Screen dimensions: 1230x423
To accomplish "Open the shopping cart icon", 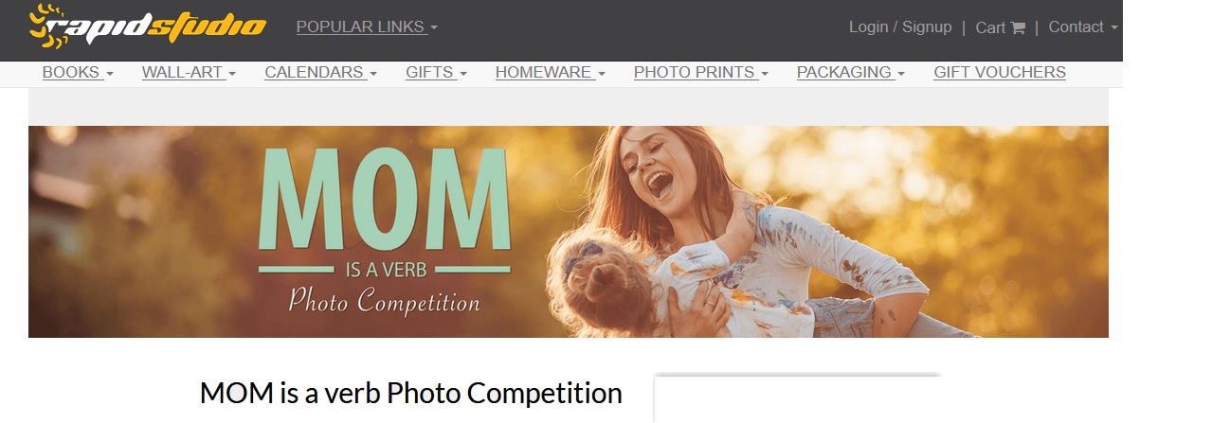I will 1018,27.
